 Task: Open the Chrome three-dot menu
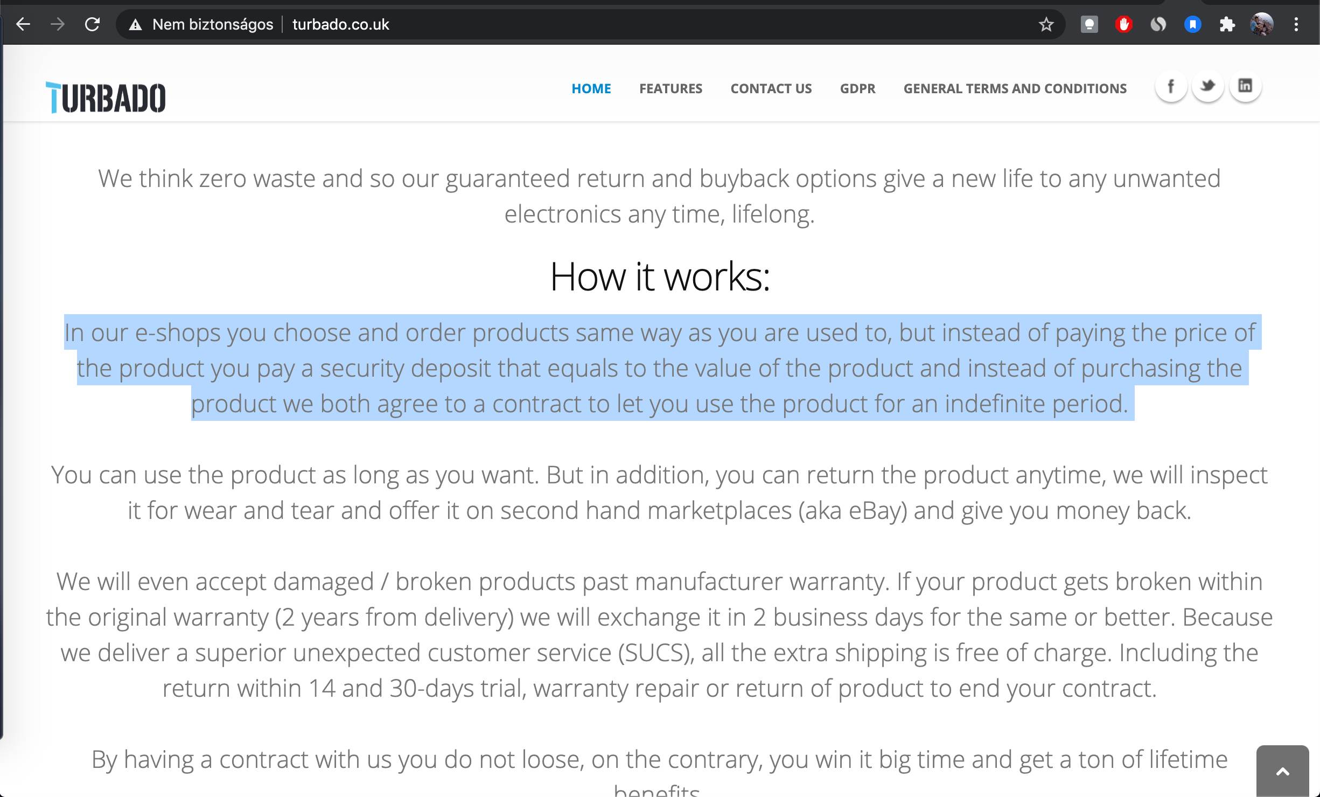1296,24
